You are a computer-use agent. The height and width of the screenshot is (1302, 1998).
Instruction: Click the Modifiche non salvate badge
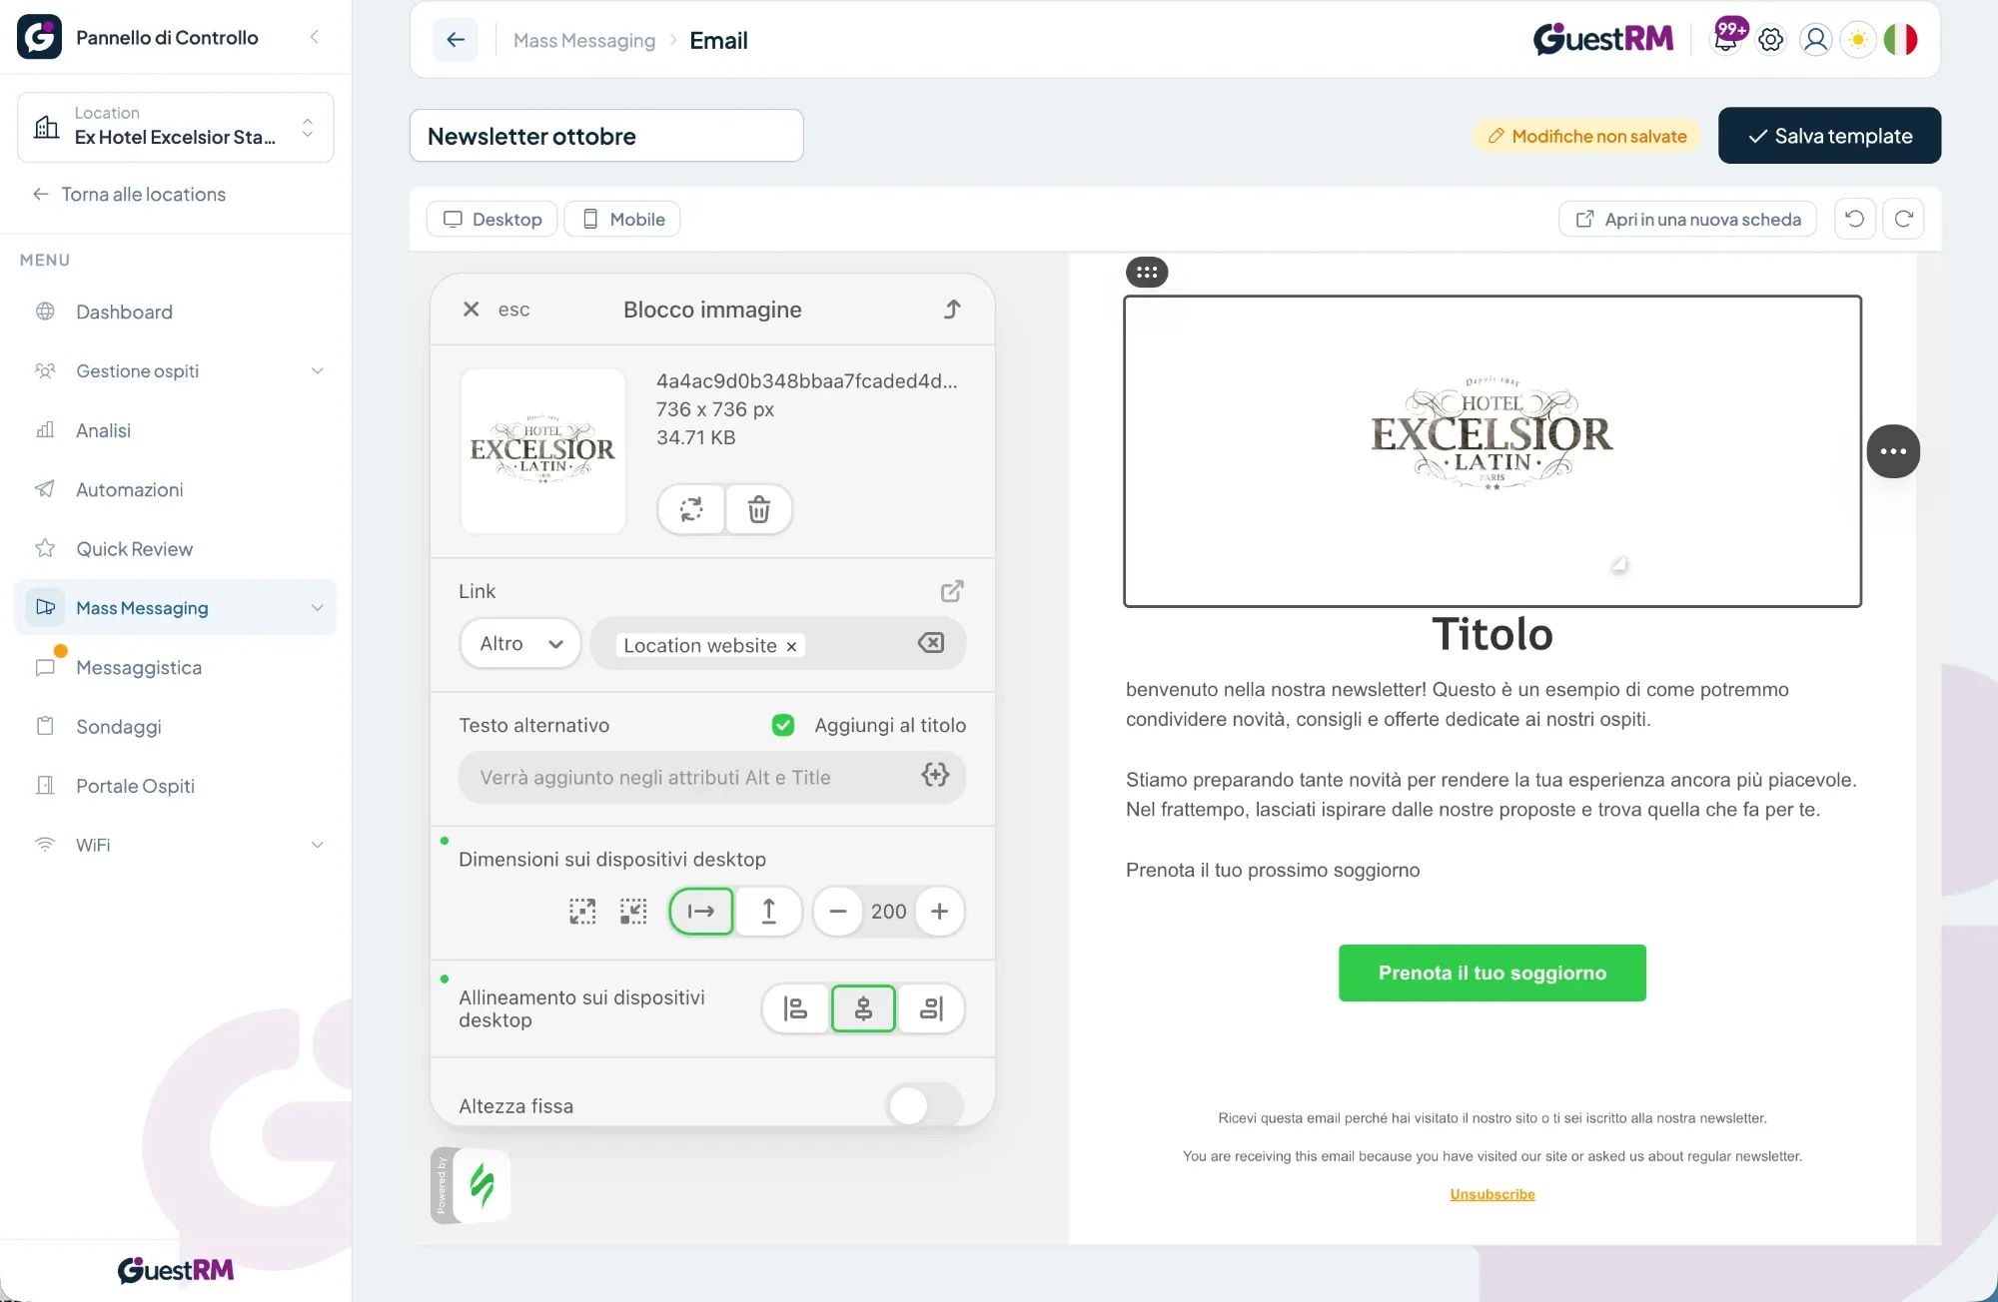(x=1587, y=136)
